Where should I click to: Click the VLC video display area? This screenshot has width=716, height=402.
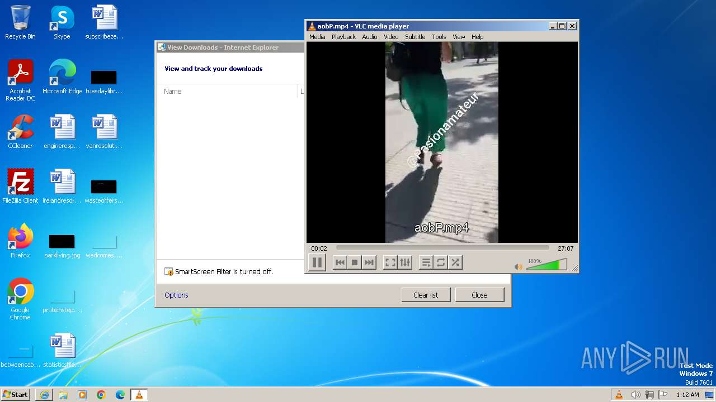coord(442,142)
